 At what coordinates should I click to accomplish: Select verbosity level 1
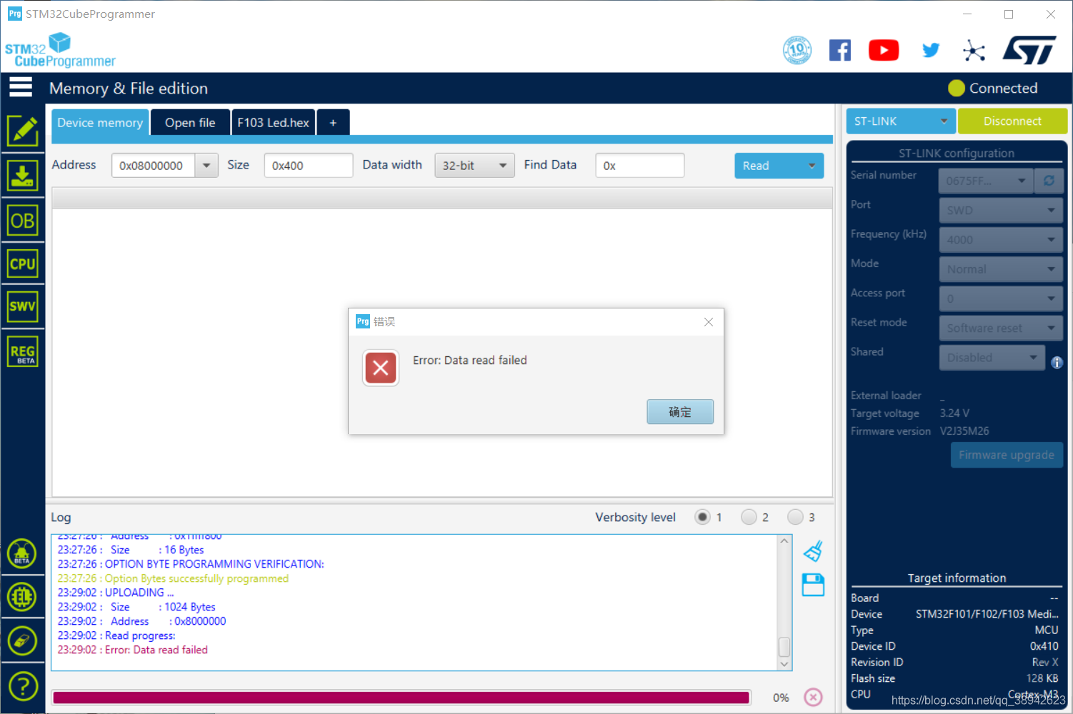702,517
